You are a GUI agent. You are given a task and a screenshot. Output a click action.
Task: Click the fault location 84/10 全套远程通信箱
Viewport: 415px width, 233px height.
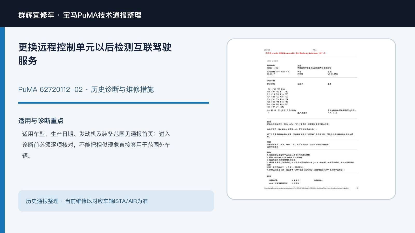click(x=278, y=183)
